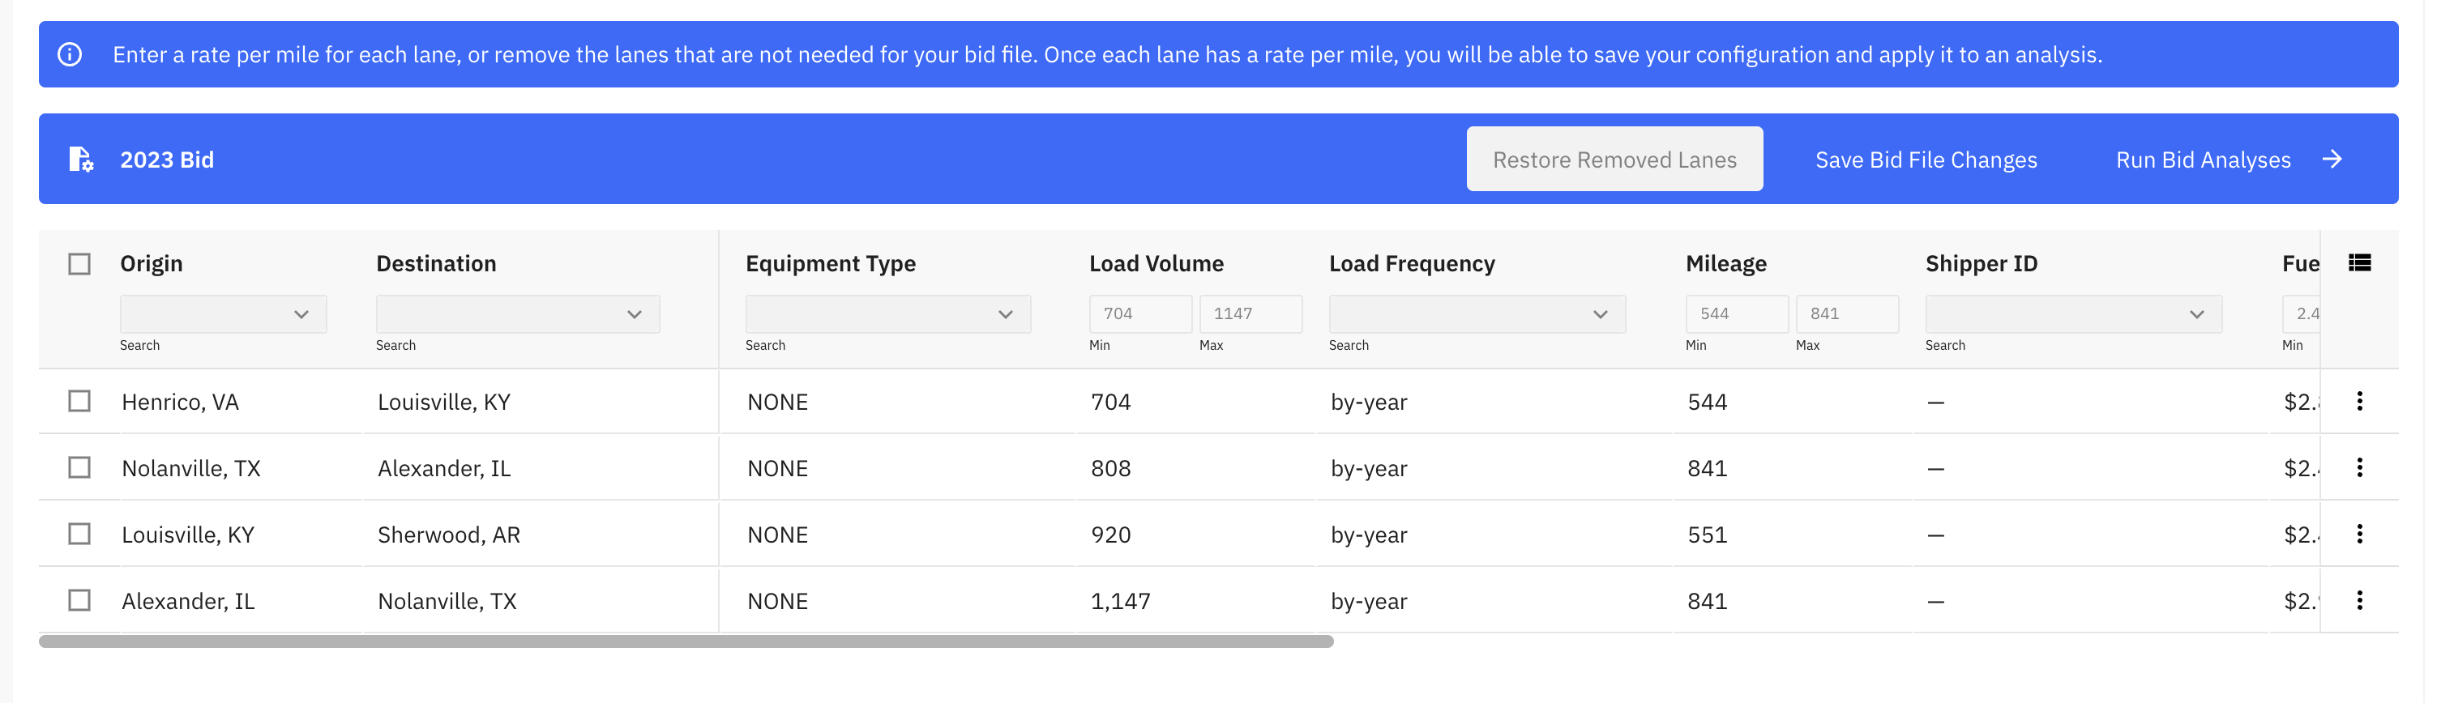Viewport: 2454px width, 703px height.
Task: Open the row menu for Henrico, VA
Action: [x=2358, y=401]
